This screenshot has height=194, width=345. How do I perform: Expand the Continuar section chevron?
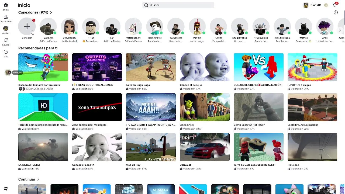[x=38, y=179]
